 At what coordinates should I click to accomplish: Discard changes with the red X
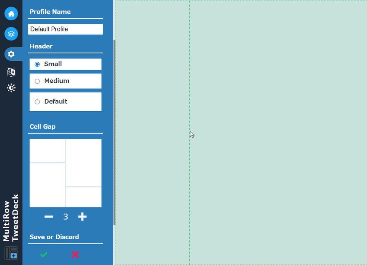[75, 254]
